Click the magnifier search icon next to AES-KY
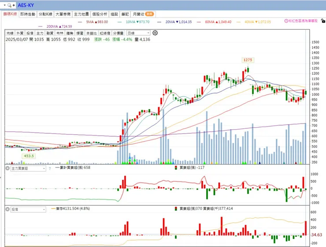 coord(9,5)
